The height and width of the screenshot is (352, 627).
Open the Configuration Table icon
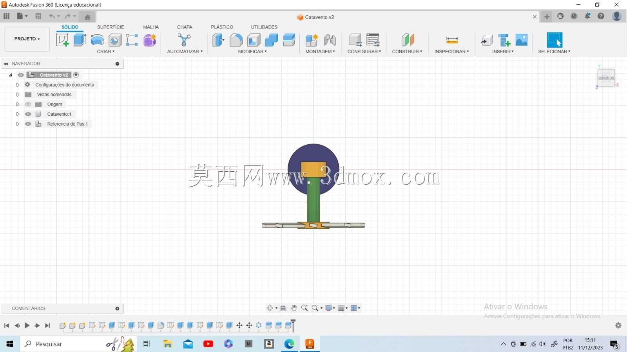coord(373,40)
